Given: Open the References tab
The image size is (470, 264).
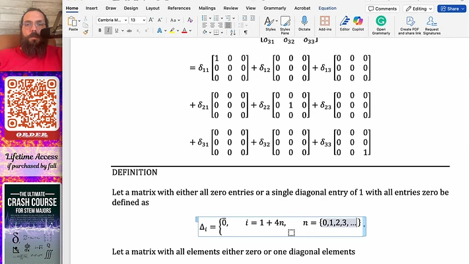Looking at the screenshot, I should pos(179,9).
